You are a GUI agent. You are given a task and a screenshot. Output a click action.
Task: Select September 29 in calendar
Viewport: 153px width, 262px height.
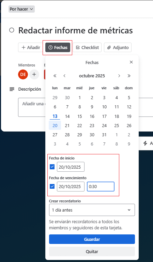coord(55,97)
